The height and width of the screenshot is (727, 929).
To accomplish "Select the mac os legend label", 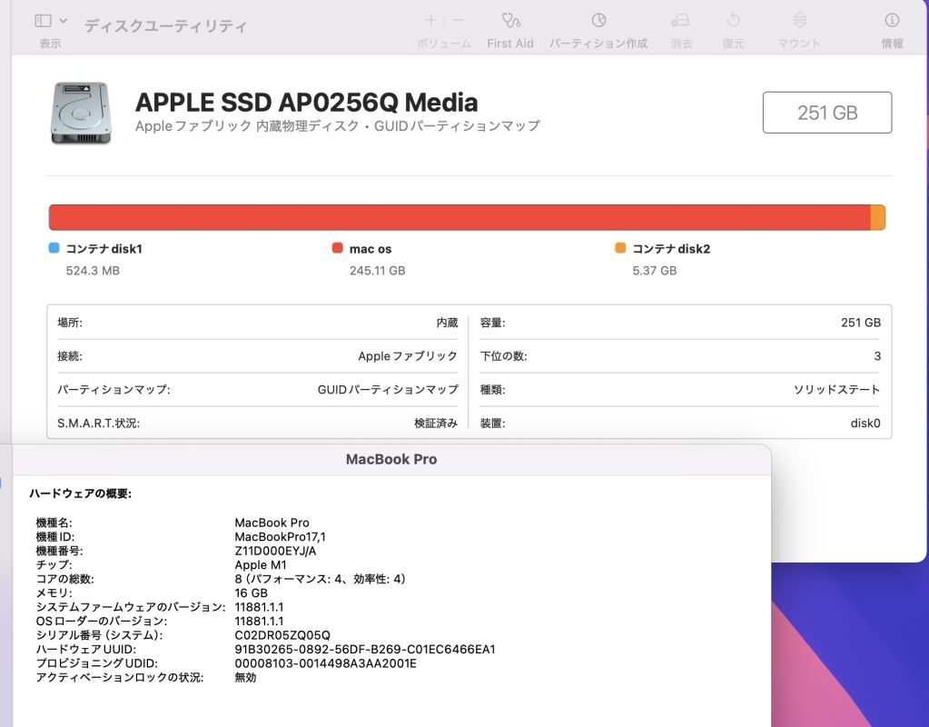I will click(x=371, y=249).
